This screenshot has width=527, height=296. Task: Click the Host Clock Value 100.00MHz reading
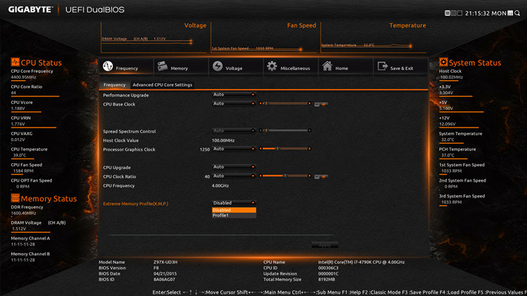click(x=223, y=140)
